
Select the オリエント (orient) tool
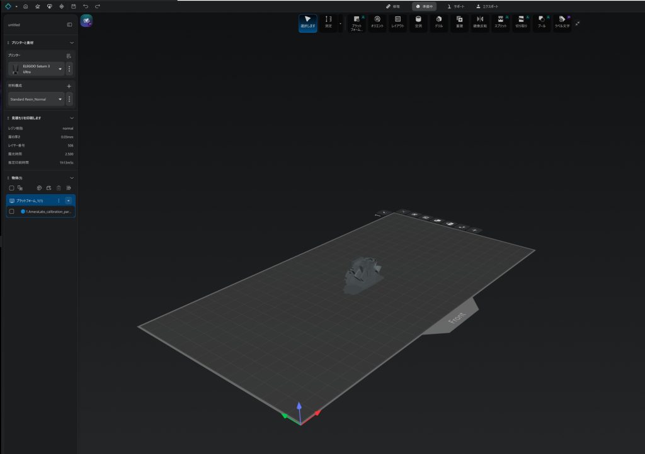[x=377, y=22]
